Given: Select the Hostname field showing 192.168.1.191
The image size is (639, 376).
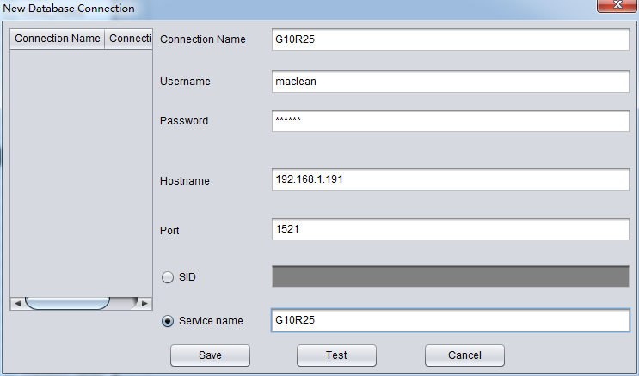Looking at the screenshot, I should point(451,180).
